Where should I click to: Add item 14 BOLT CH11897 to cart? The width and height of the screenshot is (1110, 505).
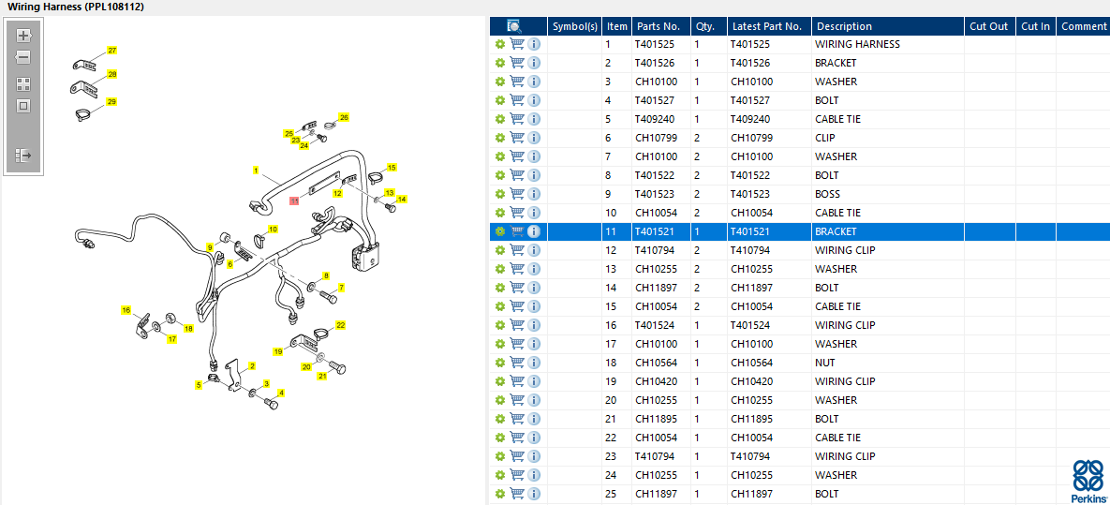point(517,288)
